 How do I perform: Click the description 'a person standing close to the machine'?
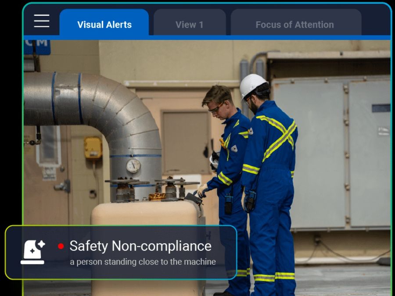tap(143, 262)
